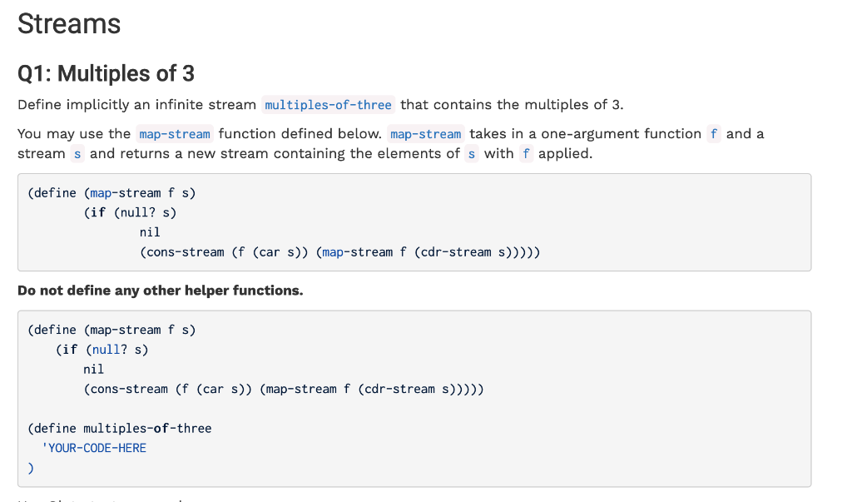Screen dimensions: 852x502
Task: Click the 'YOUR-CODE-HERE placeholder in the editor
Action: click(94, 448)
